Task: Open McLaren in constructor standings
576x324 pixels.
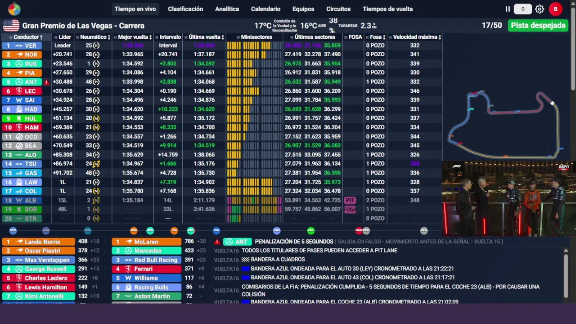Action: [147, 242]
